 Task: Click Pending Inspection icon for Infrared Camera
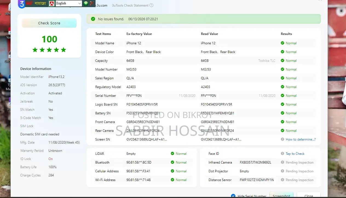coord(282,162)
